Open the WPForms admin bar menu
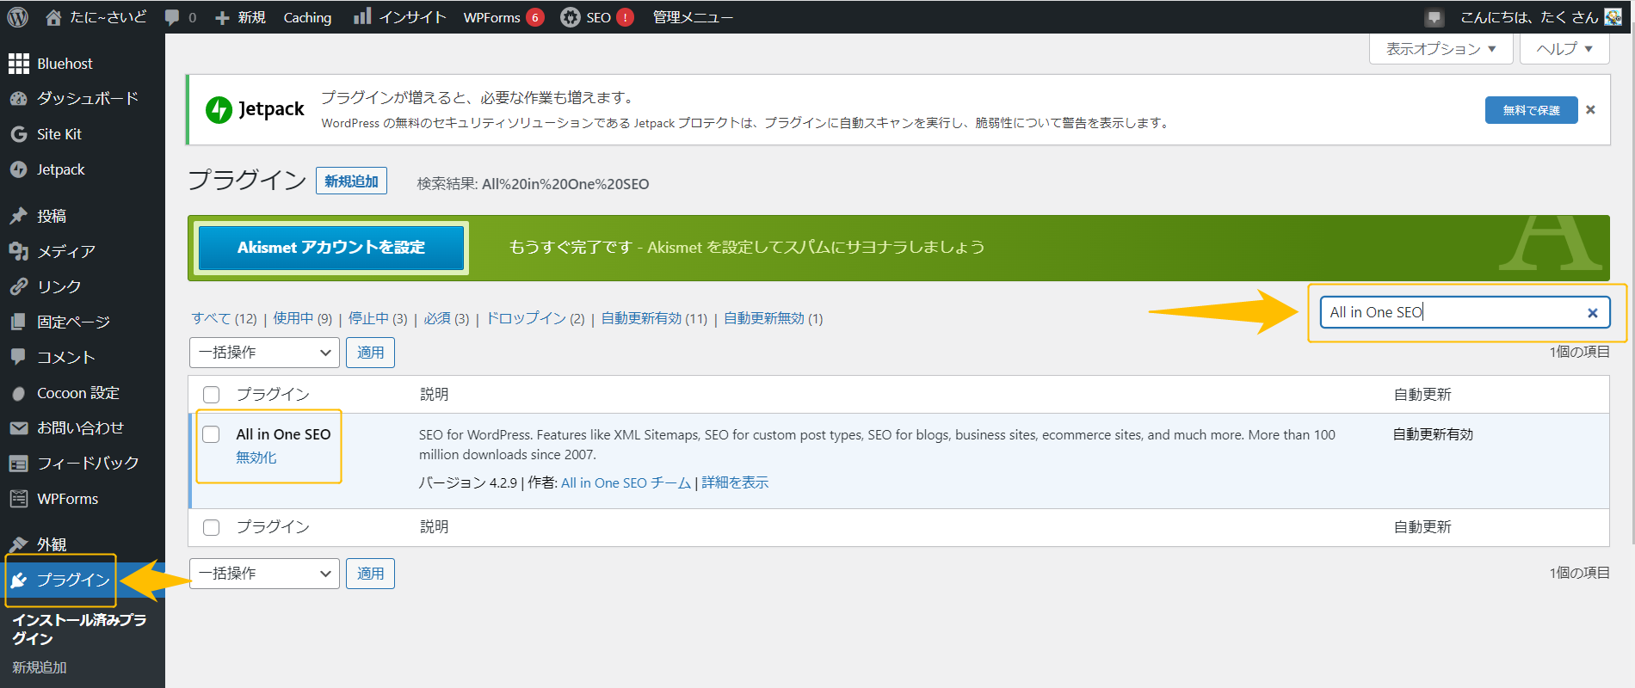 (503, 17)
